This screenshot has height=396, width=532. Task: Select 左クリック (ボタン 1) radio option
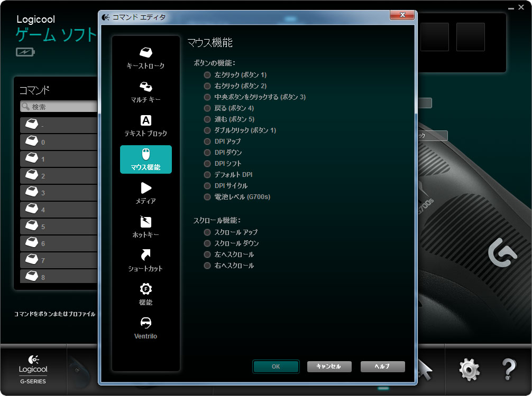(207, 75)
